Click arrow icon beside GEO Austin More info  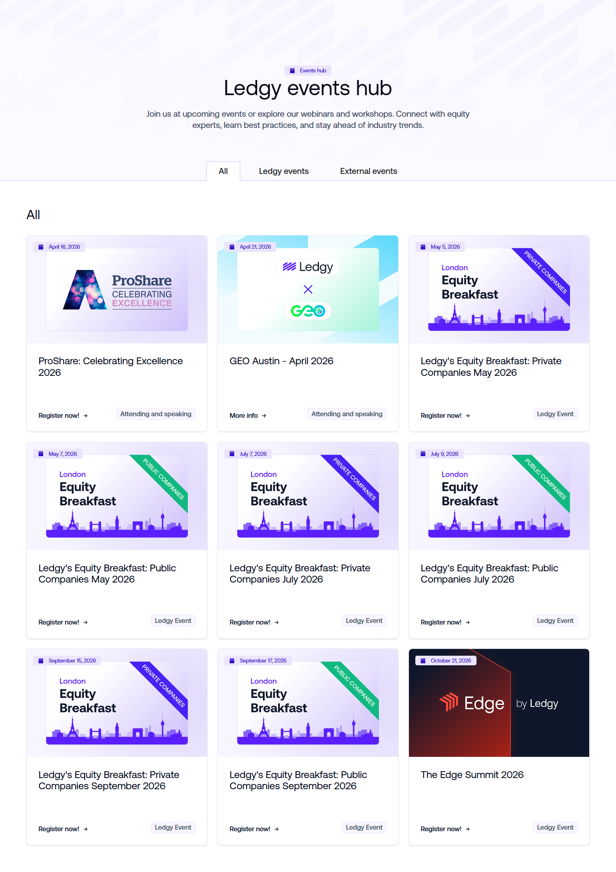[264, 416]
